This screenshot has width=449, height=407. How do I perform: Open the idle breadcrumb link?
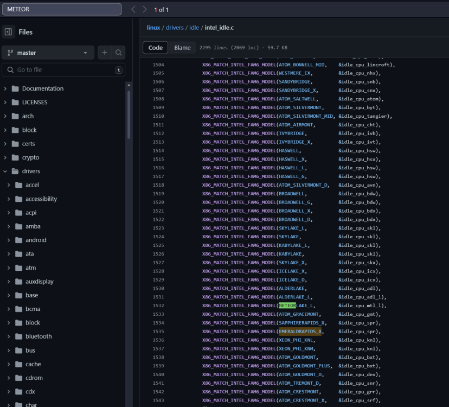click(194, 28)
